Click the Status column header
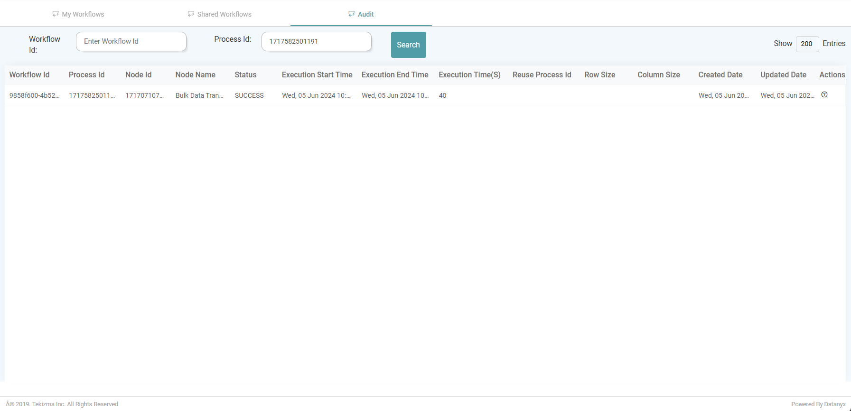Screen dimensions: 851x411 point(245,75)
